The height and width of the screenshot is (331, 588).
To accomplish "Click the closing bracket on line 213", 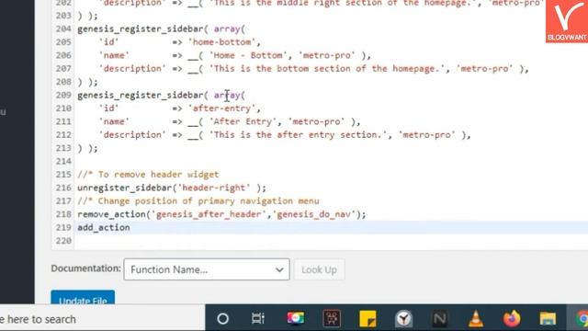I will pos(87,148).
